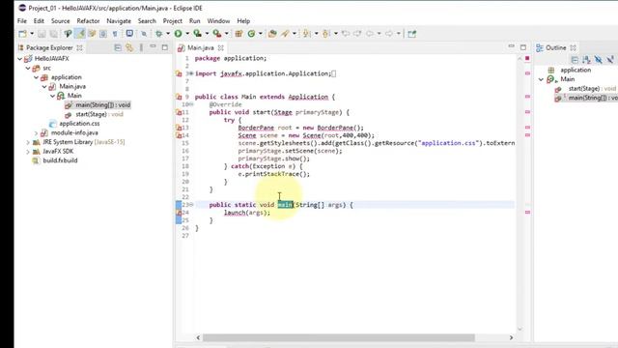
Task: Select the Outline view tab
Action: (556, 47)
